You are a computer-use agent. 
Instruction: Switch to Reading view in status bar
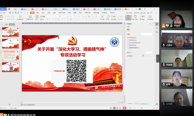(120, 108)
